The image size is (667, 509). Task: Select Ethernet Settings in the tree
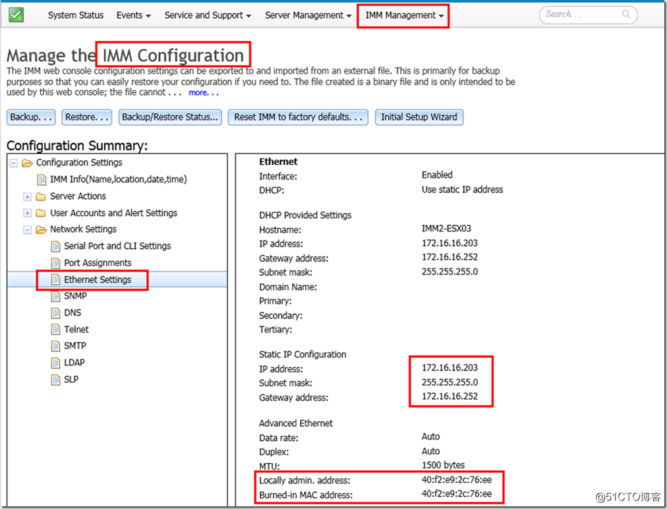tap(98, 280)
